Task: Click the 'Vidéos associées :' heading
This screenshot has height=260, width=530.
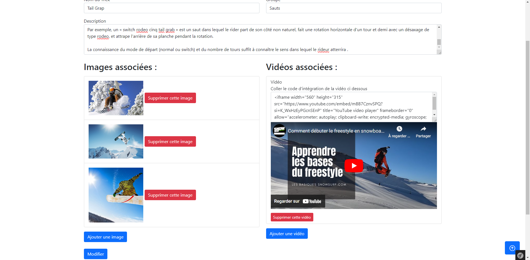Action: click(302, 67)
